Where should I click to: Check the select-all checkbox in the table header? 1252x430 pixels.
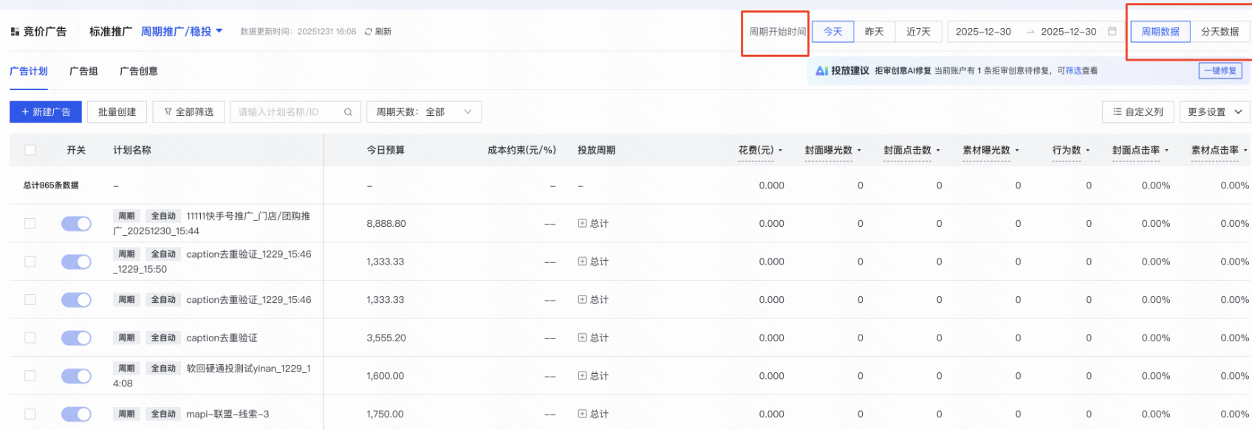[30, 150]
